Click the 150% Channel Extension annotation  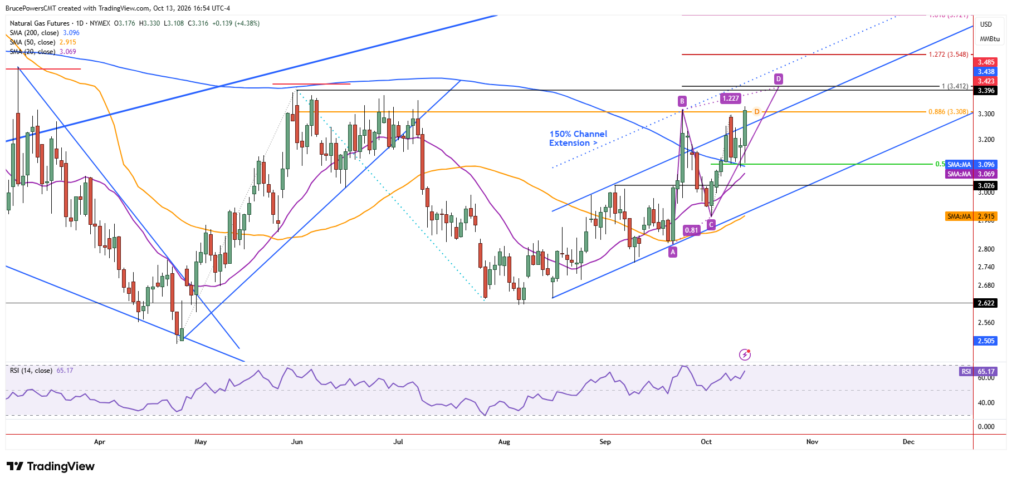[578, 139]
